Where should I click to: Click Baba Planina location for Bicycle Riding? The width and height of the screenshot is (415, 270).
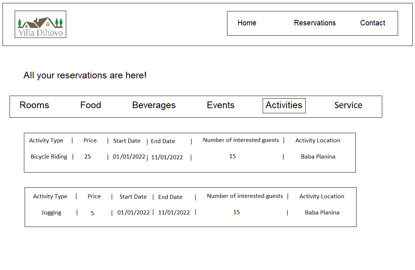pyautogui.click(x=318, y=157)
